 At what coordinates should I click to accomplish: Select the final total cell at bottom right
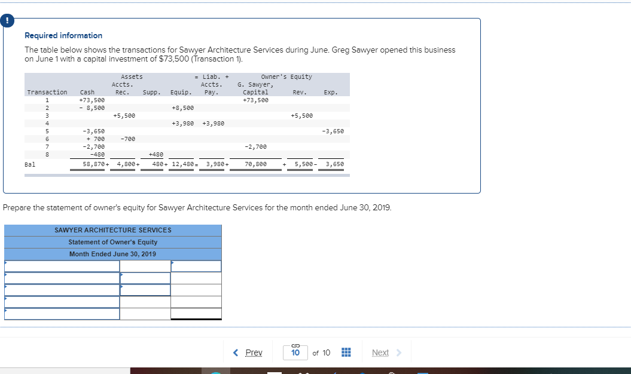point(196,312)
